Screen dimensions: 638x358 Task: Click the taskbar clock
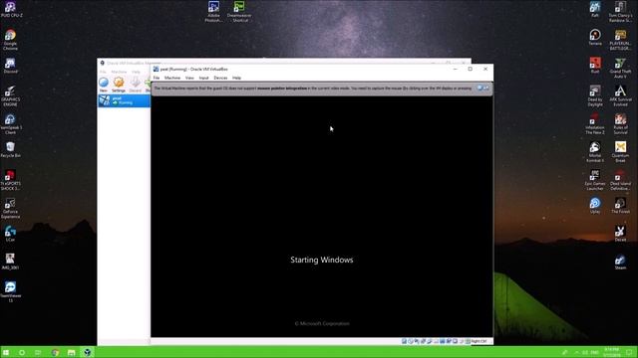tap(611, 352)
